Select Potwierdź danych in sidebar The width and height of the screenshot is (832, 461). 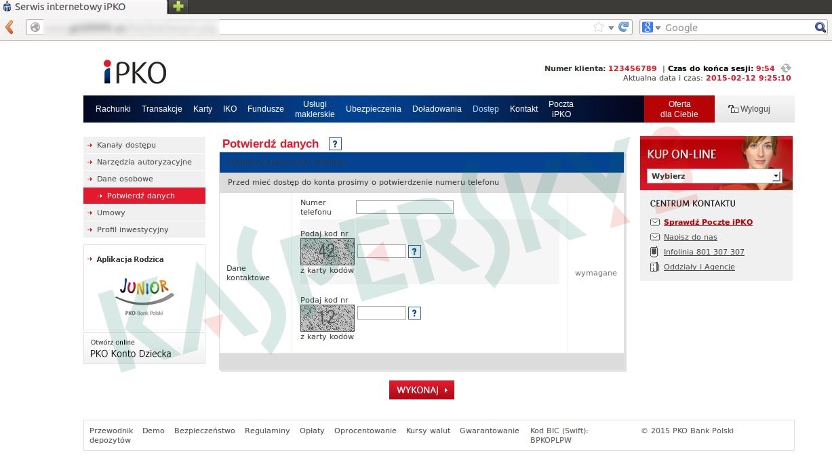144,196
